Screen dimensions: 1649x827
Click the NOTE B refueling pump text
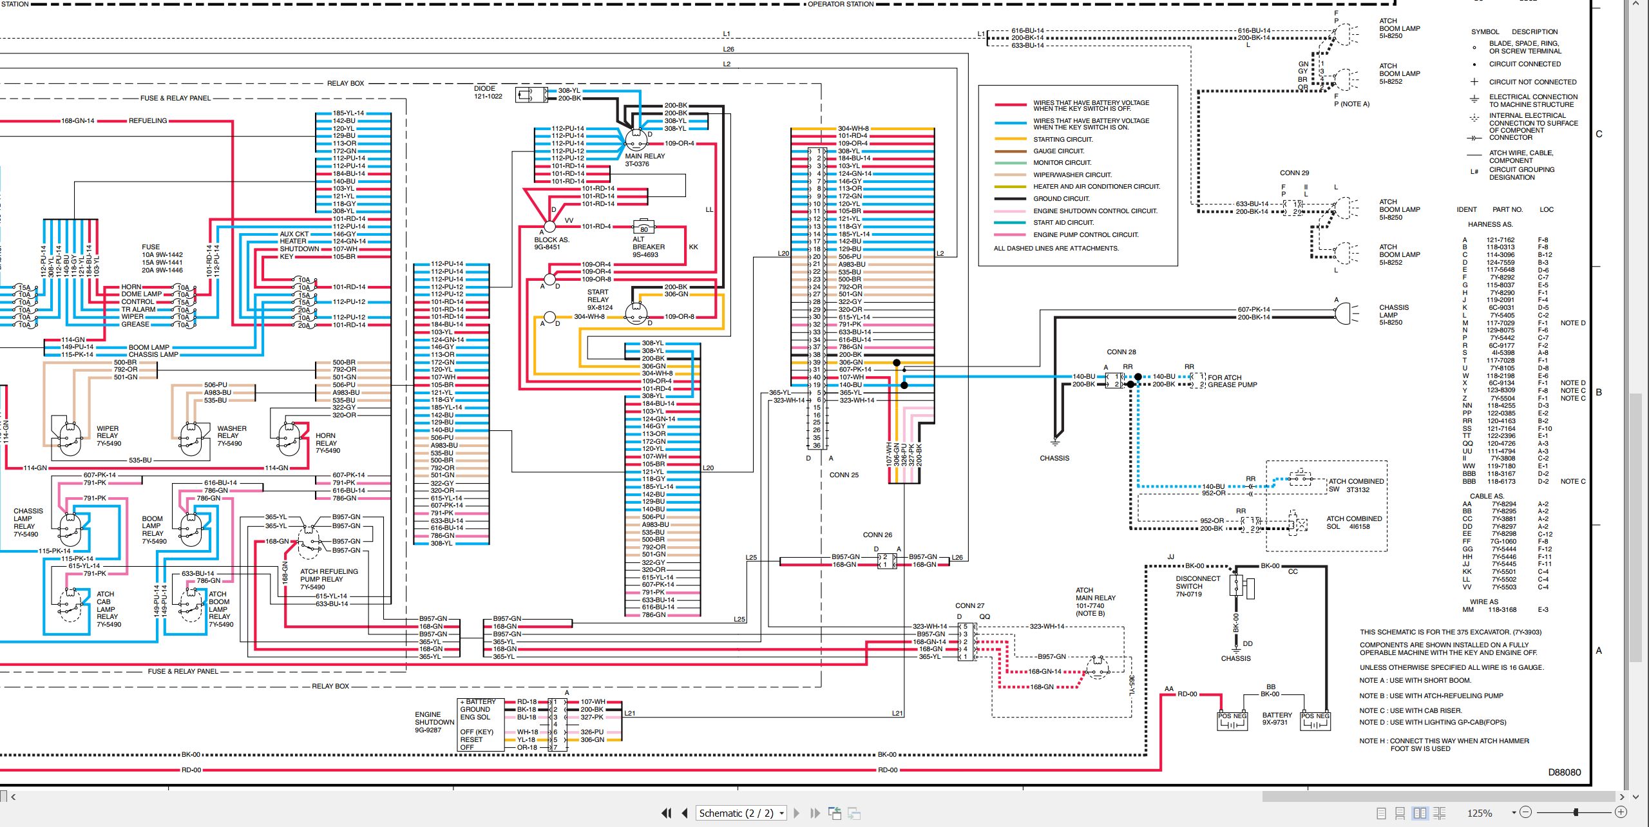1431,696
